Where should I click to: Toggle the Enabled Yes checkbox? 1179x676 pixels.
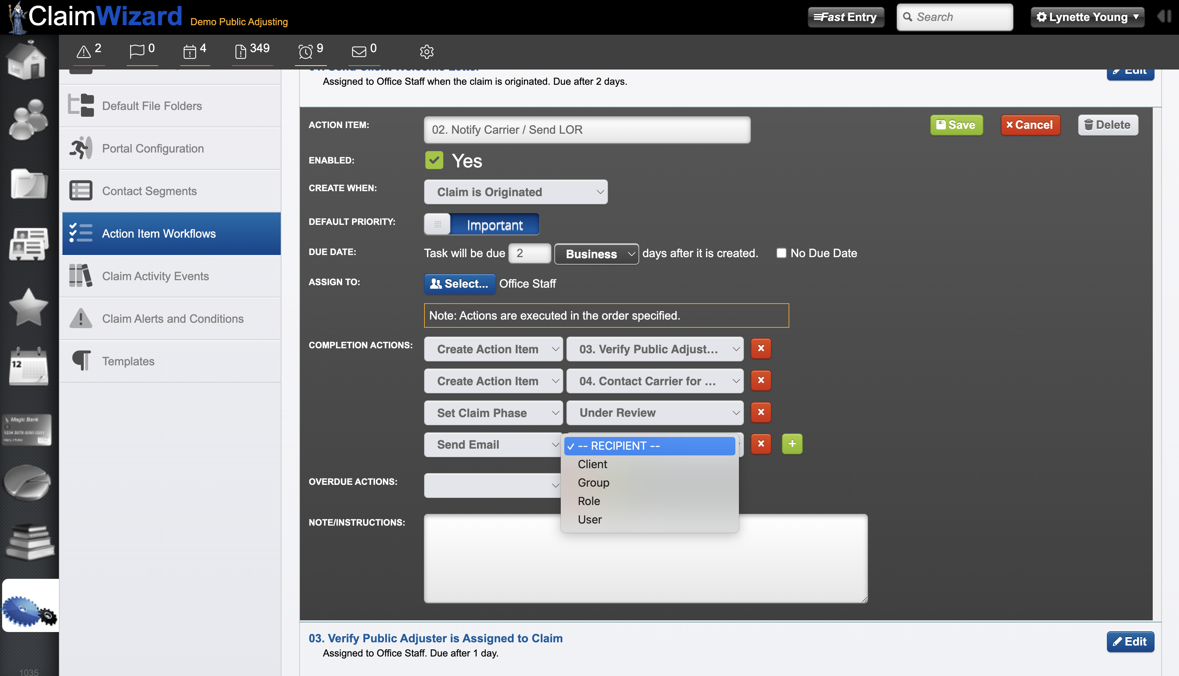pyautogui.click(x=434, y=160)
